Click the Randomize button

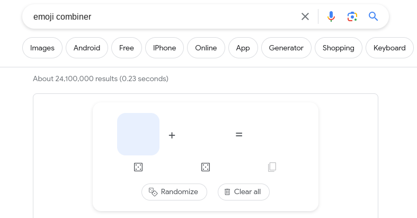pos(174,192)
